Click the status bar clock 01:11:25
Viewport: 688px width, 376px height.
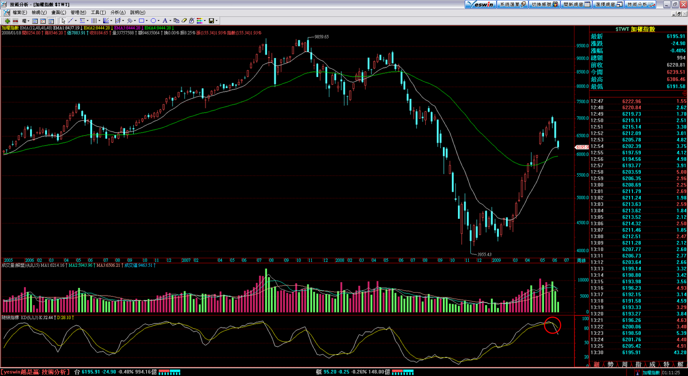(x=671, y=373)
